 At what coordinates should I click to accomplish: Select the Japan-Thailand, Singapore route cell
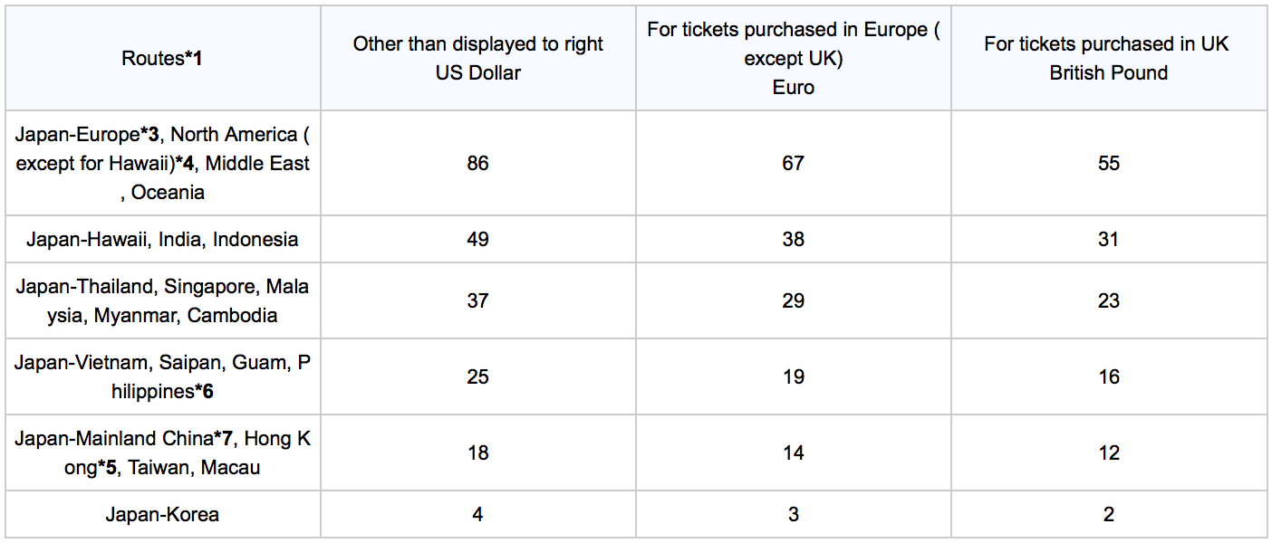coord(162,301)
